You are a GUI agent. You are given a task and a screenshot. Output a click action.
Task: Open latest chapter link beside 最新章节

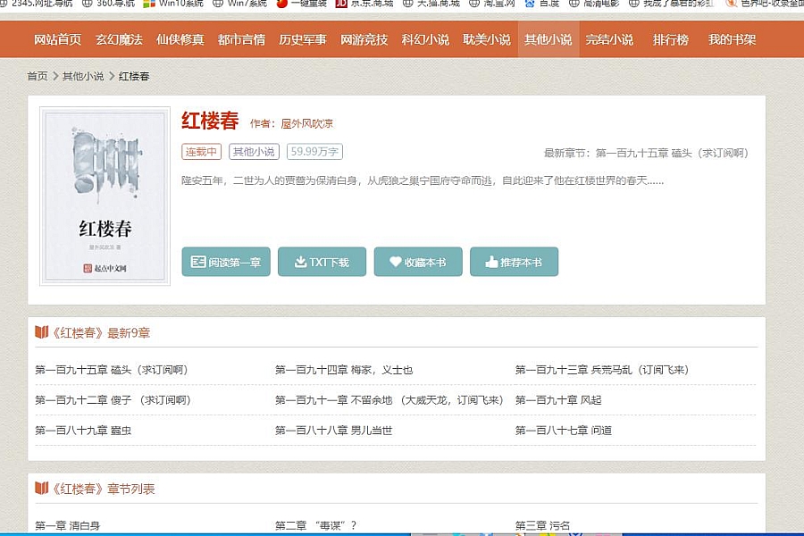click(x=672, y=153)
